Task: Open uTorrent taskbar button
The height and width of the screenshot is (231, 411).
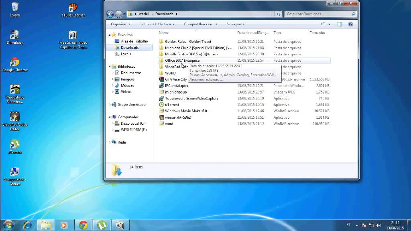Action: click(x=102, y=225)
